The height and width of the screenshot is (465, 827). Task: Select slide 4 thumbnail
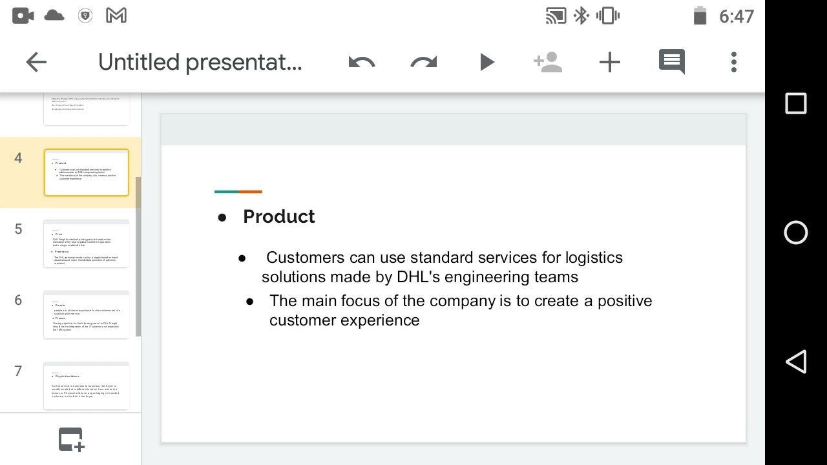(87, 172)
